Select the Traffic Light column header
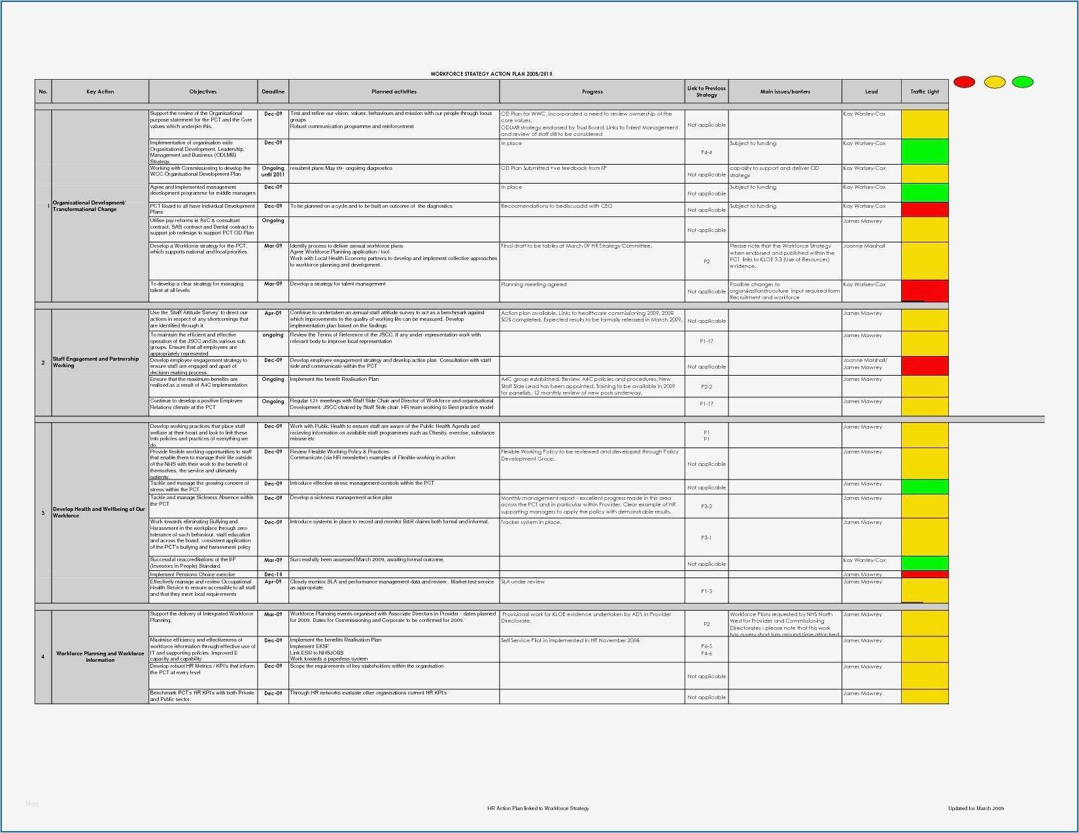The width and height of the screenshot is (1079, 833). tap(924, 91)
